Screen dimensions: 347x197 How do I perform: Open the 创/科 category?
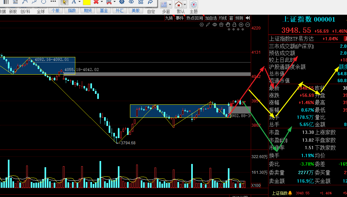(x=25, y=11)
